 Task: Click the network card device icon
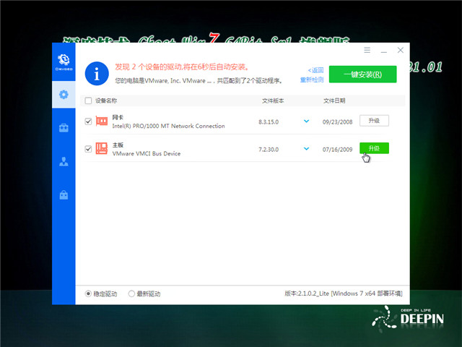coord(102,121)
